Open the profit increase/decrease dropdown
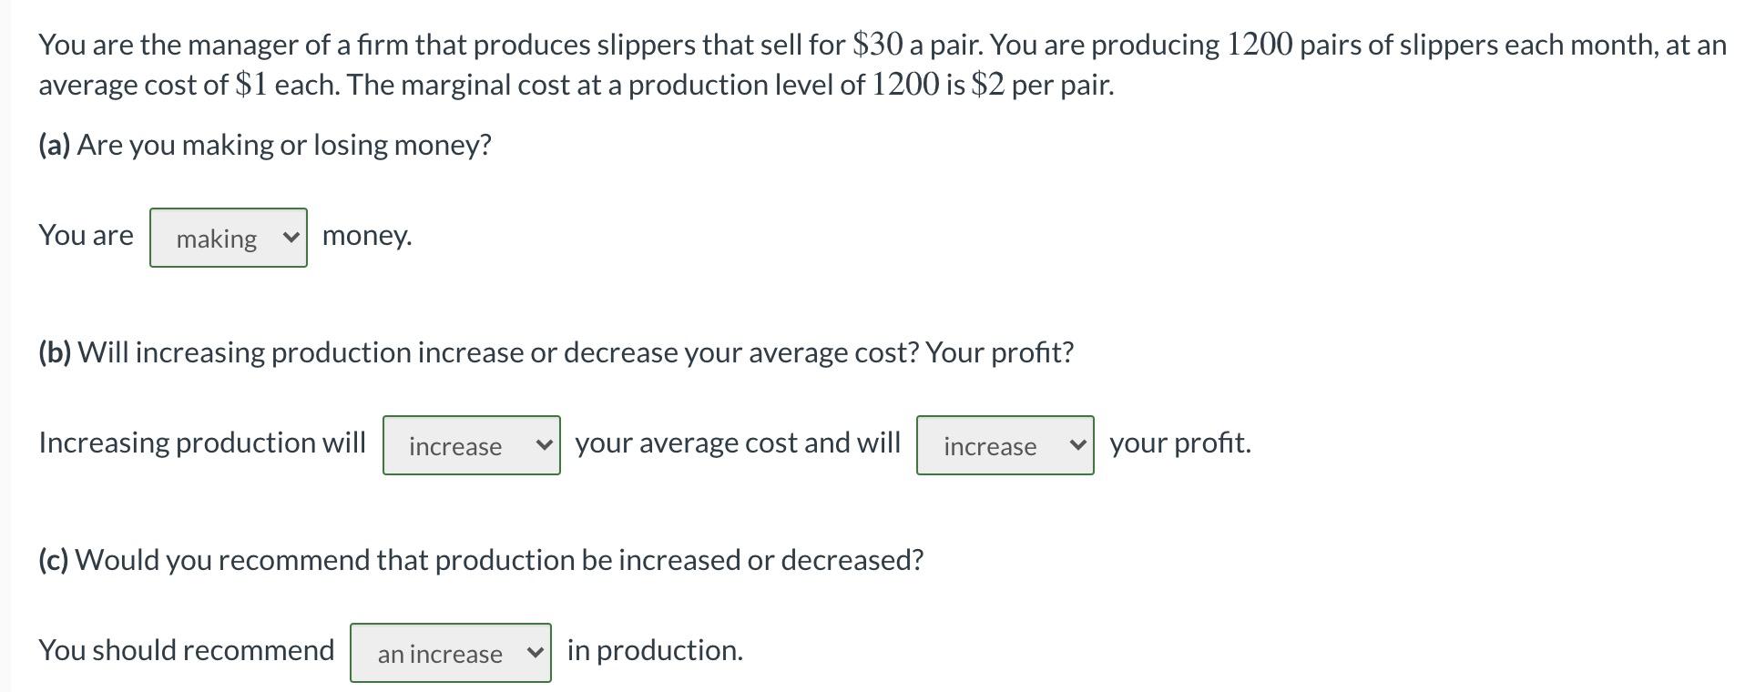 click(x=1005, y=445)
